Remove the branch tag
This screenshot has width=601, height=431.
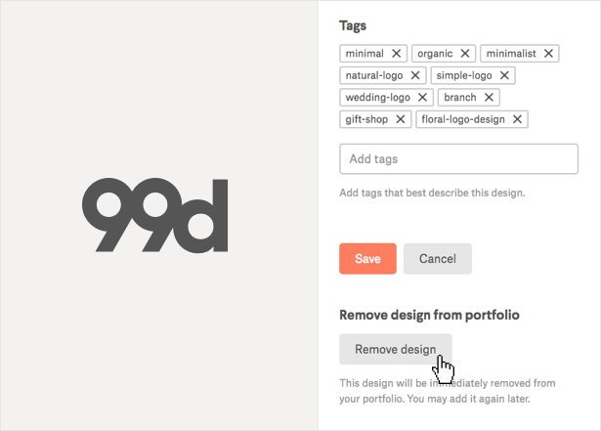coord(489,98)
